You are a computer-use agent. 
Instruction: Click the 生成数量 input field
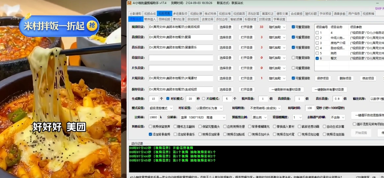[153, 99]
